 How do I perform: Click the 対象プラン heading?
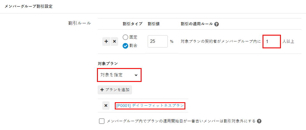[x=108, y=64]
